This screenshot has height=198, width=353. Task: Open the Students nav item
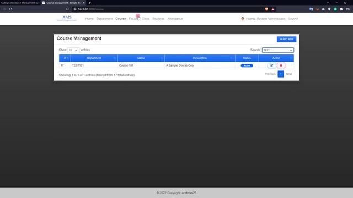[x=158, y=19]
